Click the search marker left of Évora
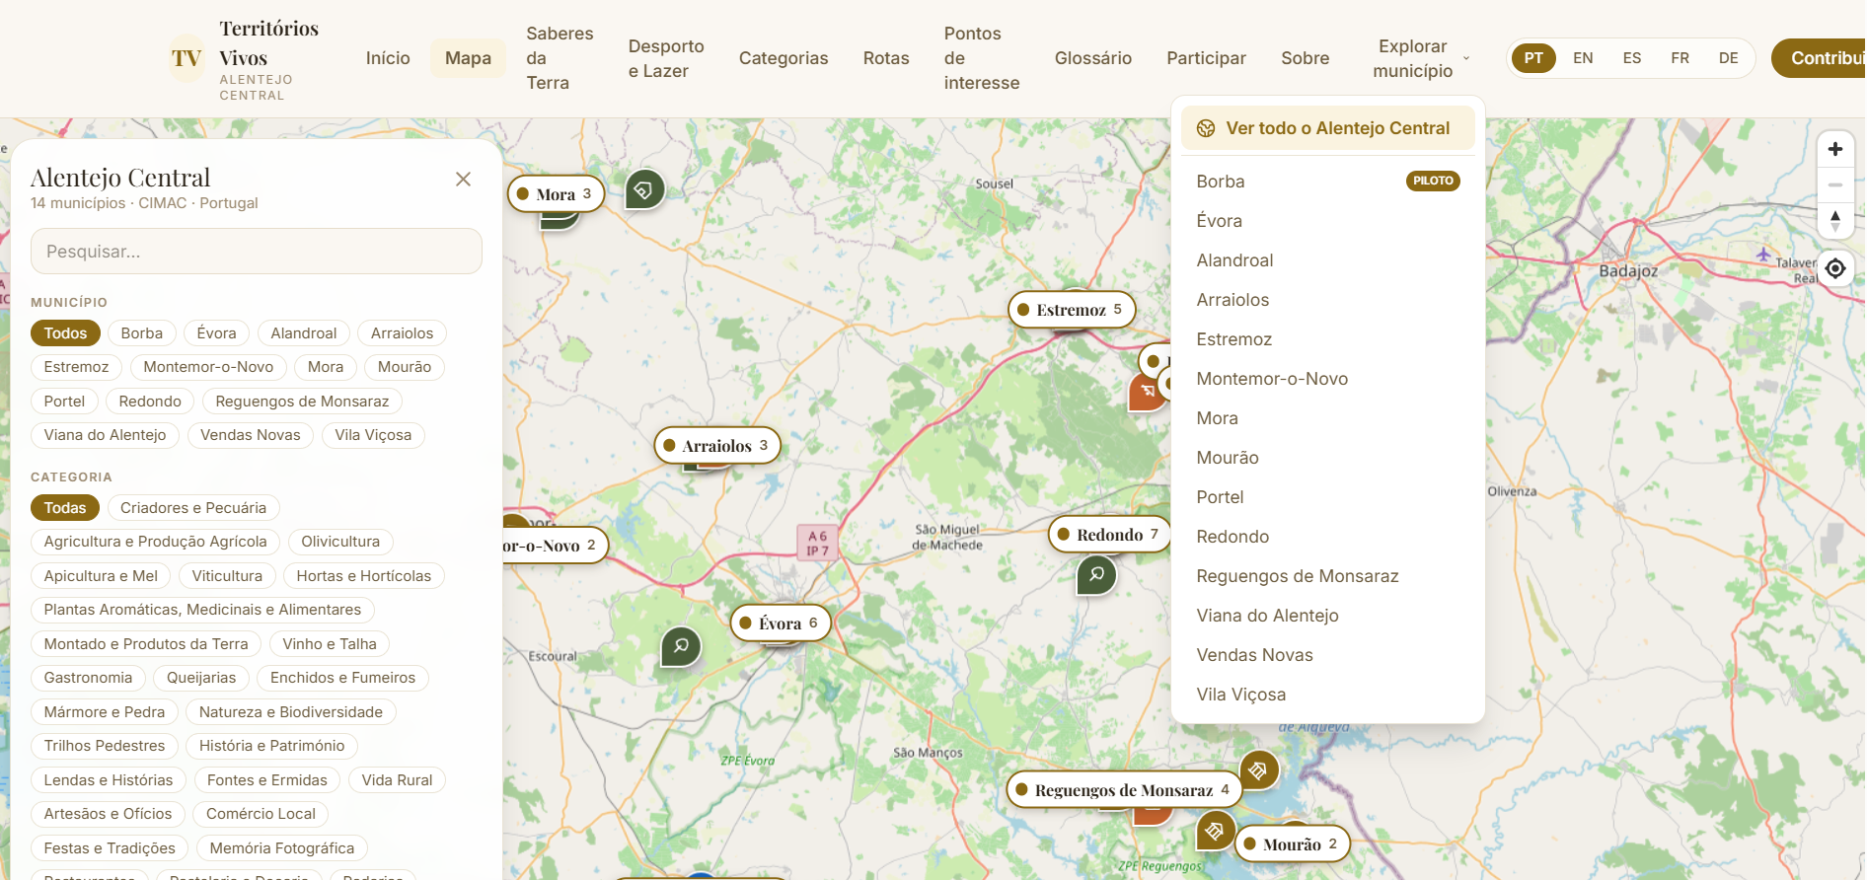The width and height of the screenshot is (1867, 880). (681, 646)
